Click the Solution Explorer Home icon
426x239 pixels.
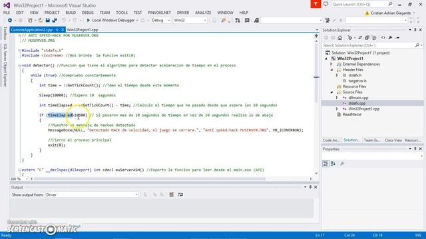click(x=340, y=38)
